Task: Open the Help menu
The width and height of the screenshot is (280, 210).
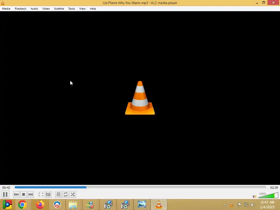Action: [93, 8]
